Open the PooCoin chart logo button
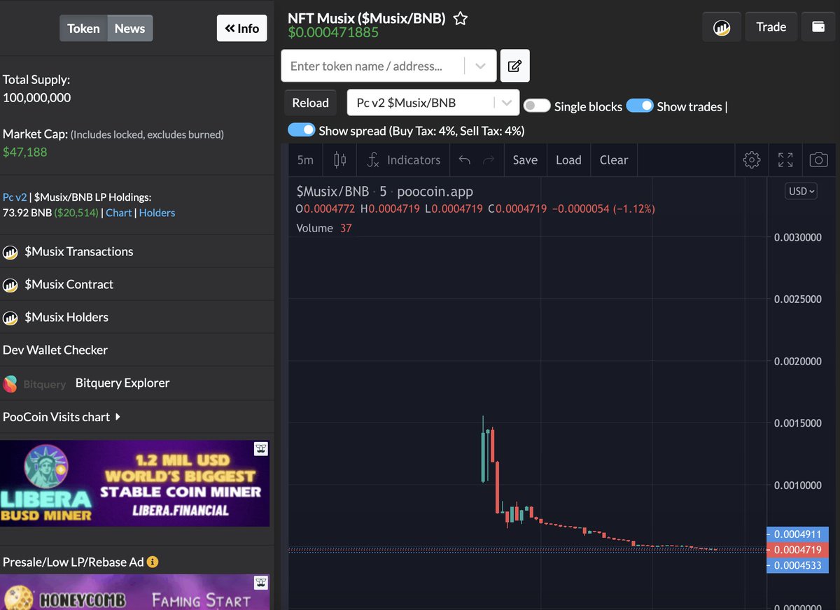The width and height of the screenshot is (840, 610). (x=722, y=27)
